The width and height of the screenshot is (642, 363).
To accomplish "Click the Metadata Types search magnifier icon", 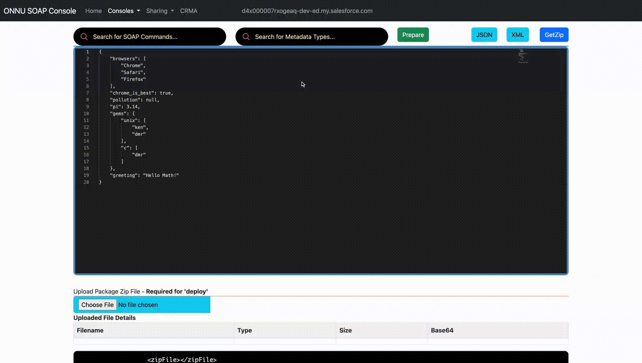I will point(246,37).
